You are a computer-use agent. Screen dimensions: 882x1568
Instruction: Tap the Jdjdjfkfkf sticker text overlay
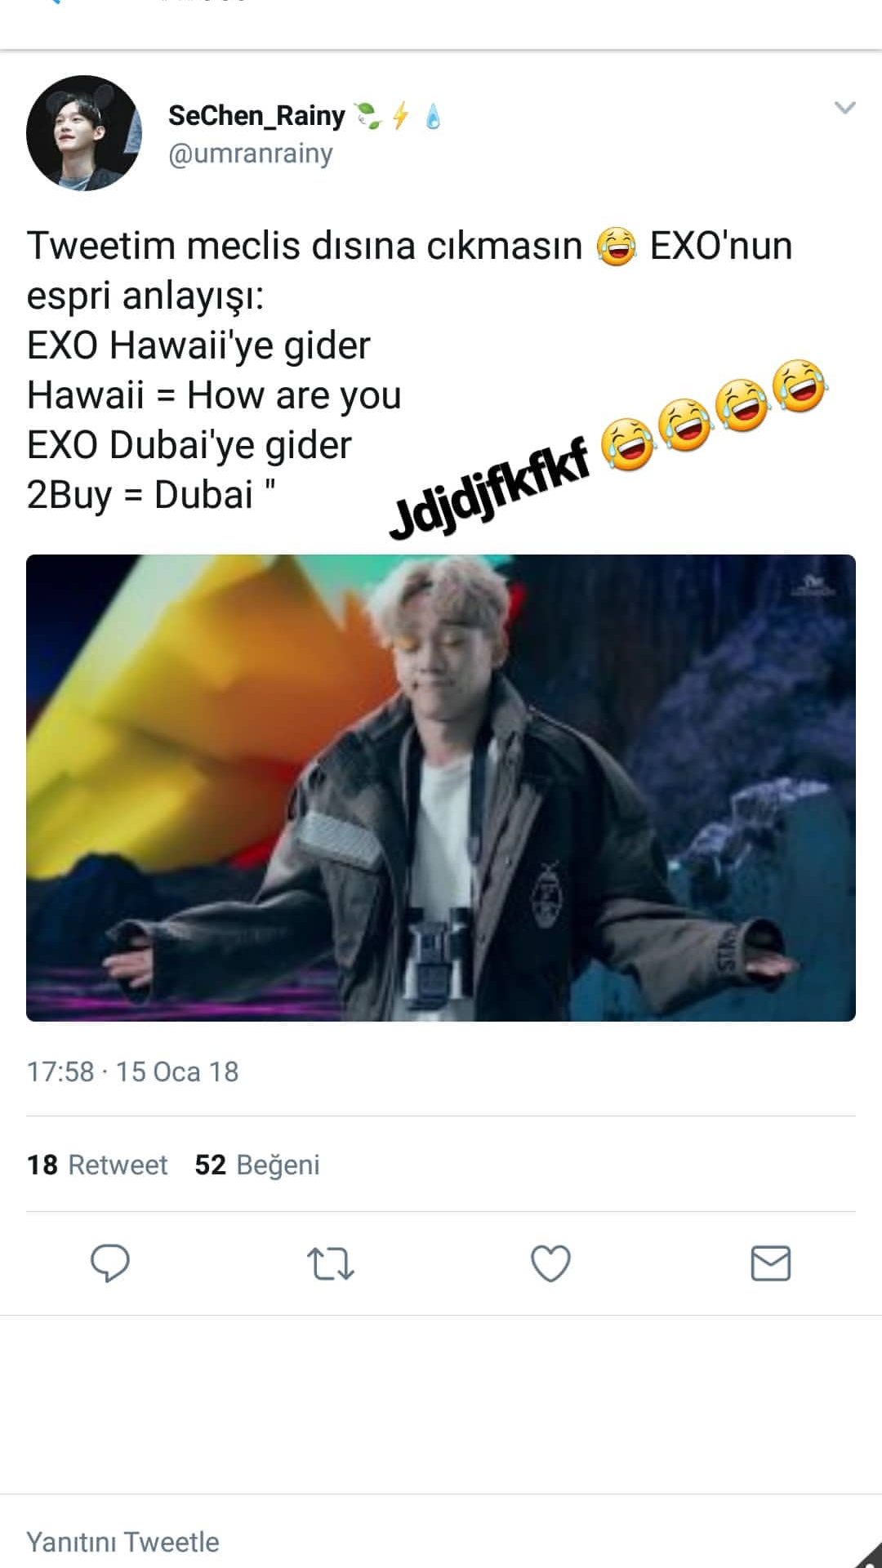coord(489,488)
